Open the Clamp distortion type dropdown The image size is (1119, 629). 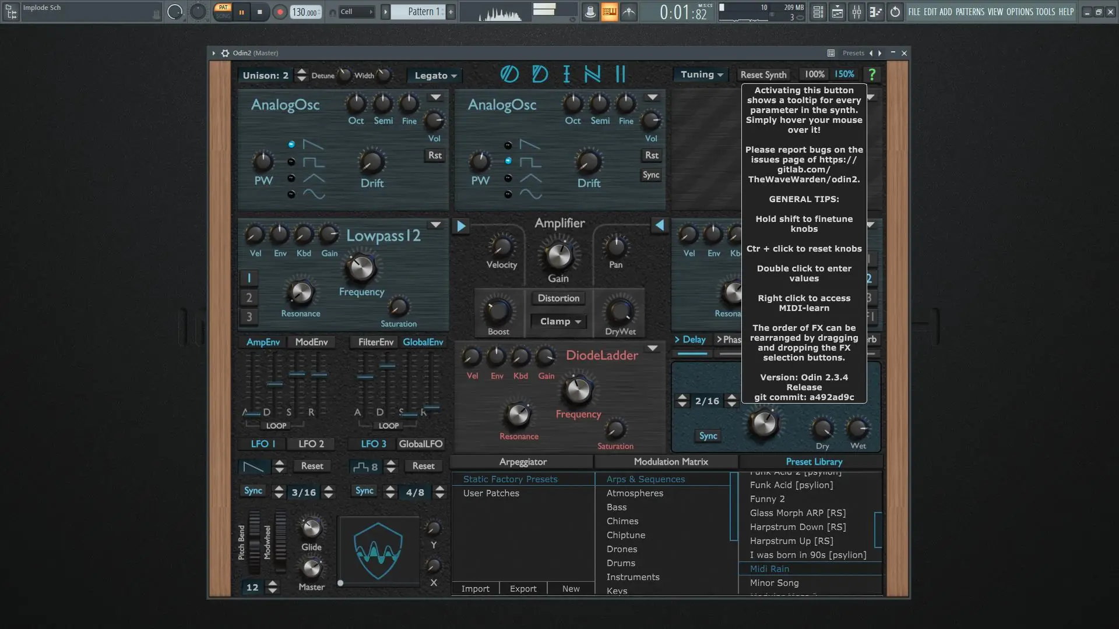[559, 321]
